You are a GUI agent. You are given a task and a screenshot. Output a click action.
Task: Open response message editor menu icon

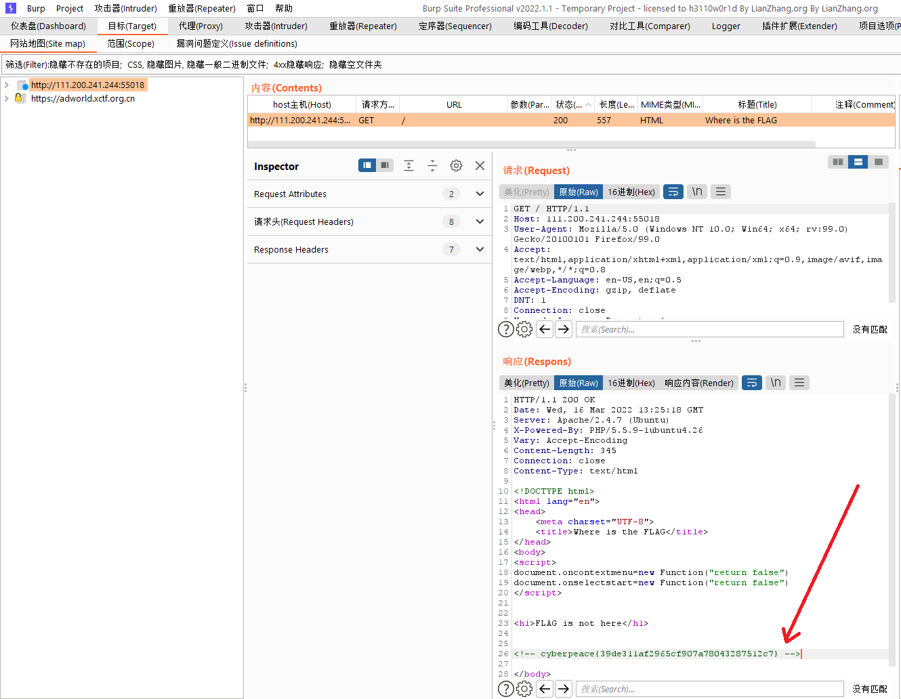pos(799,383)
